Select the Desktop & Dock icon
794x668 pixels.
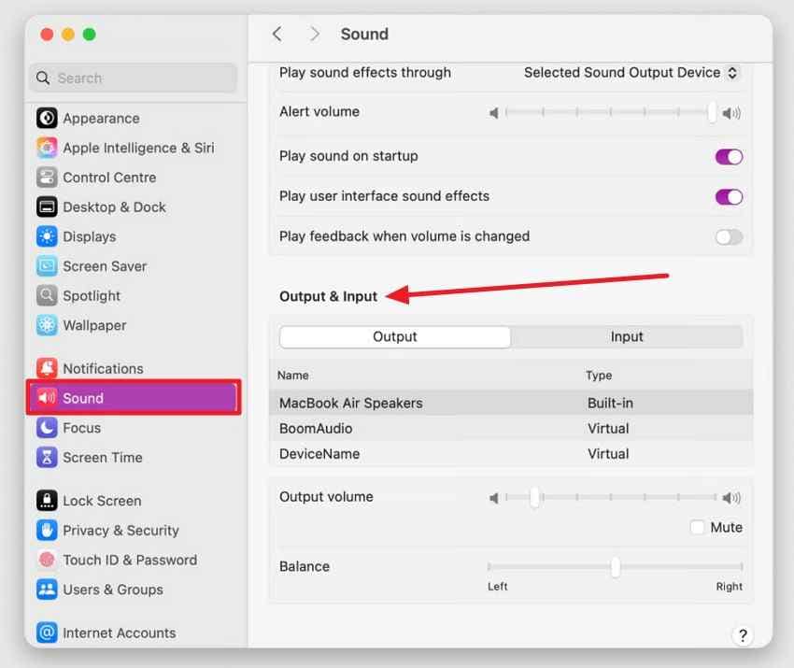pyautogui.click(x=47, y=207)
